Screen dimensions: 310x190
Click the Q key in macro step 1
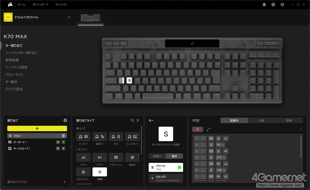(219, 138)
